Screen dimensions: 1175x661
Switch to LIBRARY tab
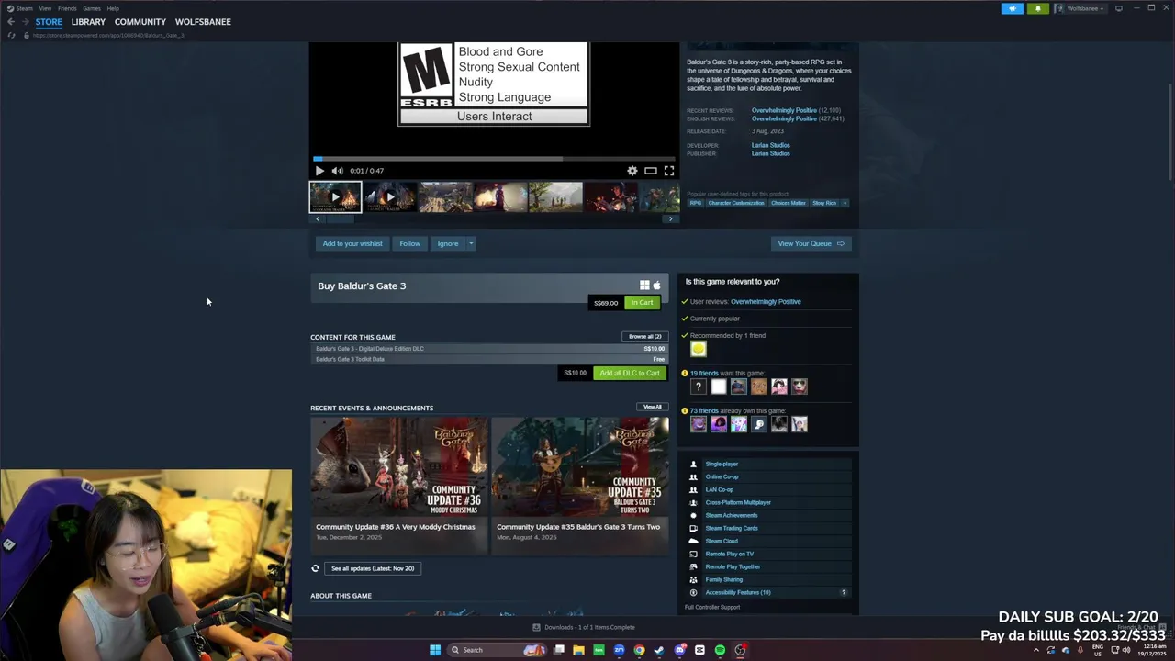(88, 21)
